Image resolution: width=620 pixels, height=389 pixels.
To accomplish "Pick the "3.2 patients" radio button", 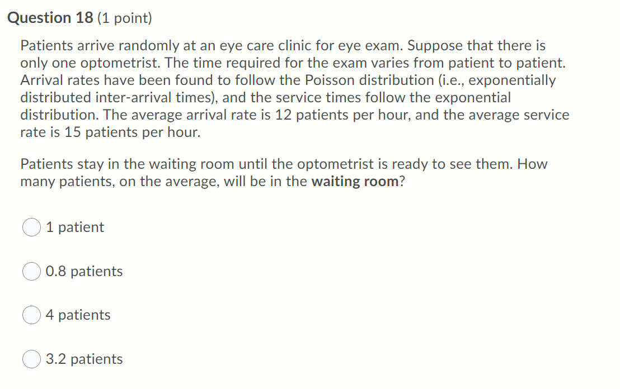I will 32,359.
